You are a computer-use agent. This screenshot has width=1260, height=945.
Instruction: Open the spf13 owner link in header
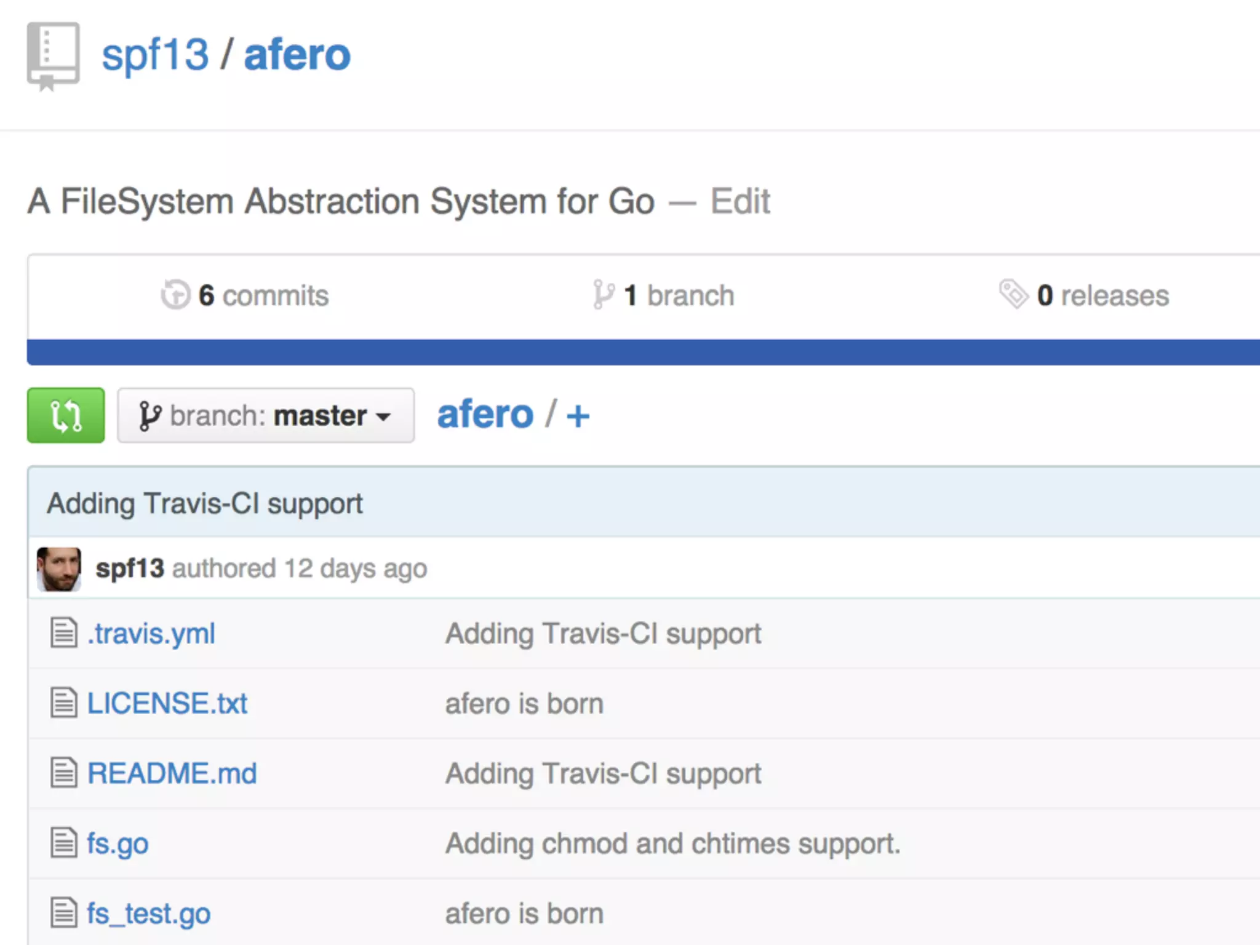(155, 55)
